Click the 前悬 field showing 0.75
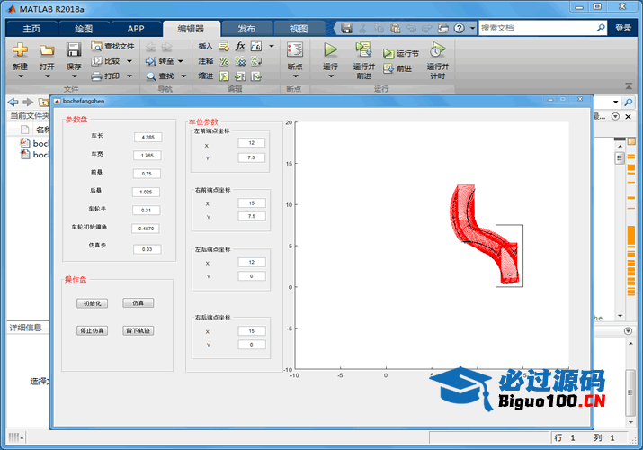Image resolution: width=643 pixels, height=450 pixels. click(x=147, y=174)
